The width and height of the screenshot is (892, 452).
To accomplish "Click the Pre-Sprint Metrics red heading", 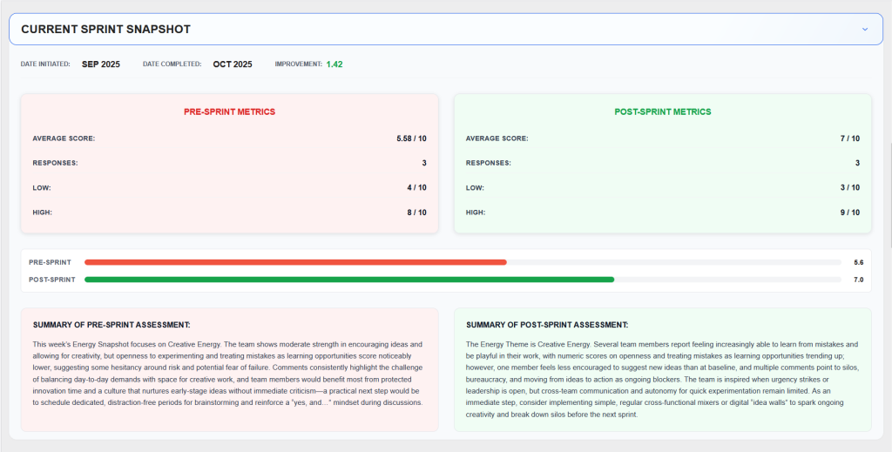I will [x=229, y=112].
